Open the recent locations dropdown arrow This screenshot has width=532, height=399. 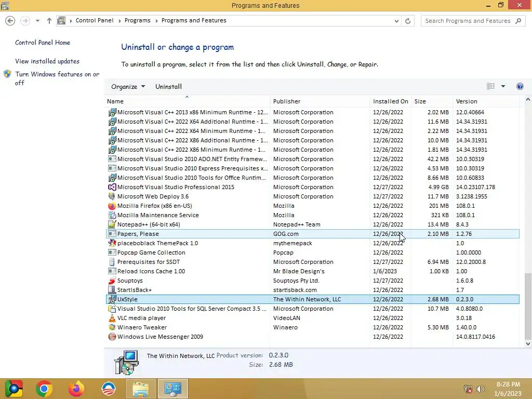click(x=37, y=21)
